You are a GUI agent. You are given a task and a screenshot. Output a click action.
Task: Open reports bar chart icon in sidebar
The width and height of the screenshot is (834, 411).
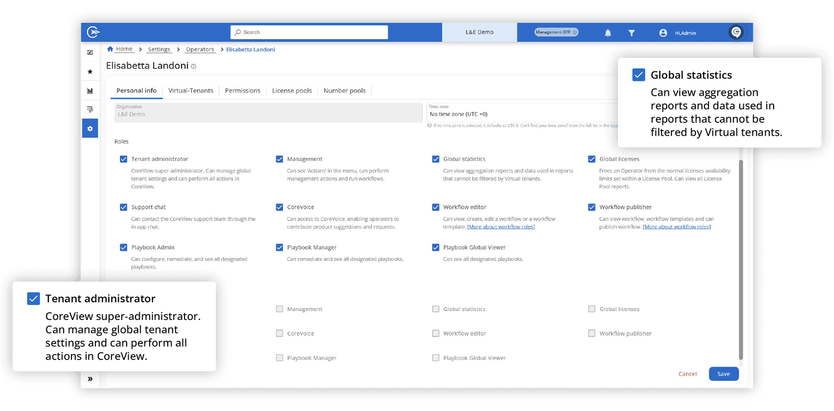click(90, 91)
